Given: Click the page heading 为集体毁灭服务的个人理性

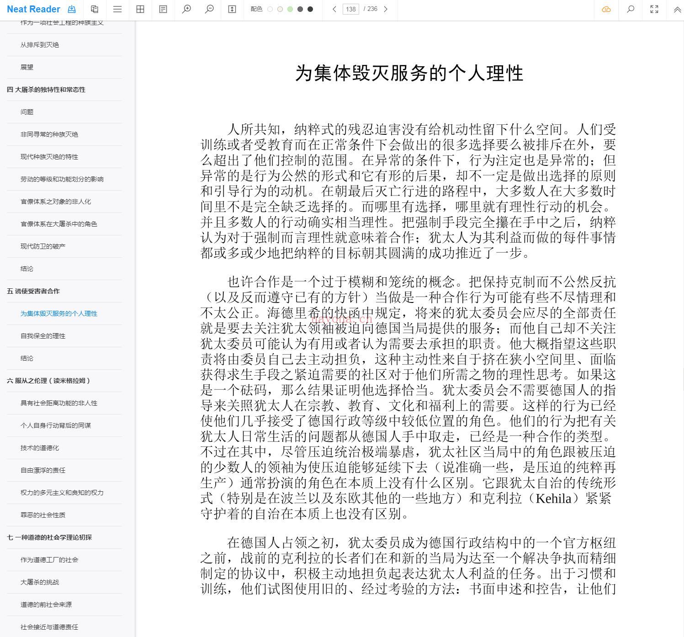Looking at the screenshot, I should point(409,73).
